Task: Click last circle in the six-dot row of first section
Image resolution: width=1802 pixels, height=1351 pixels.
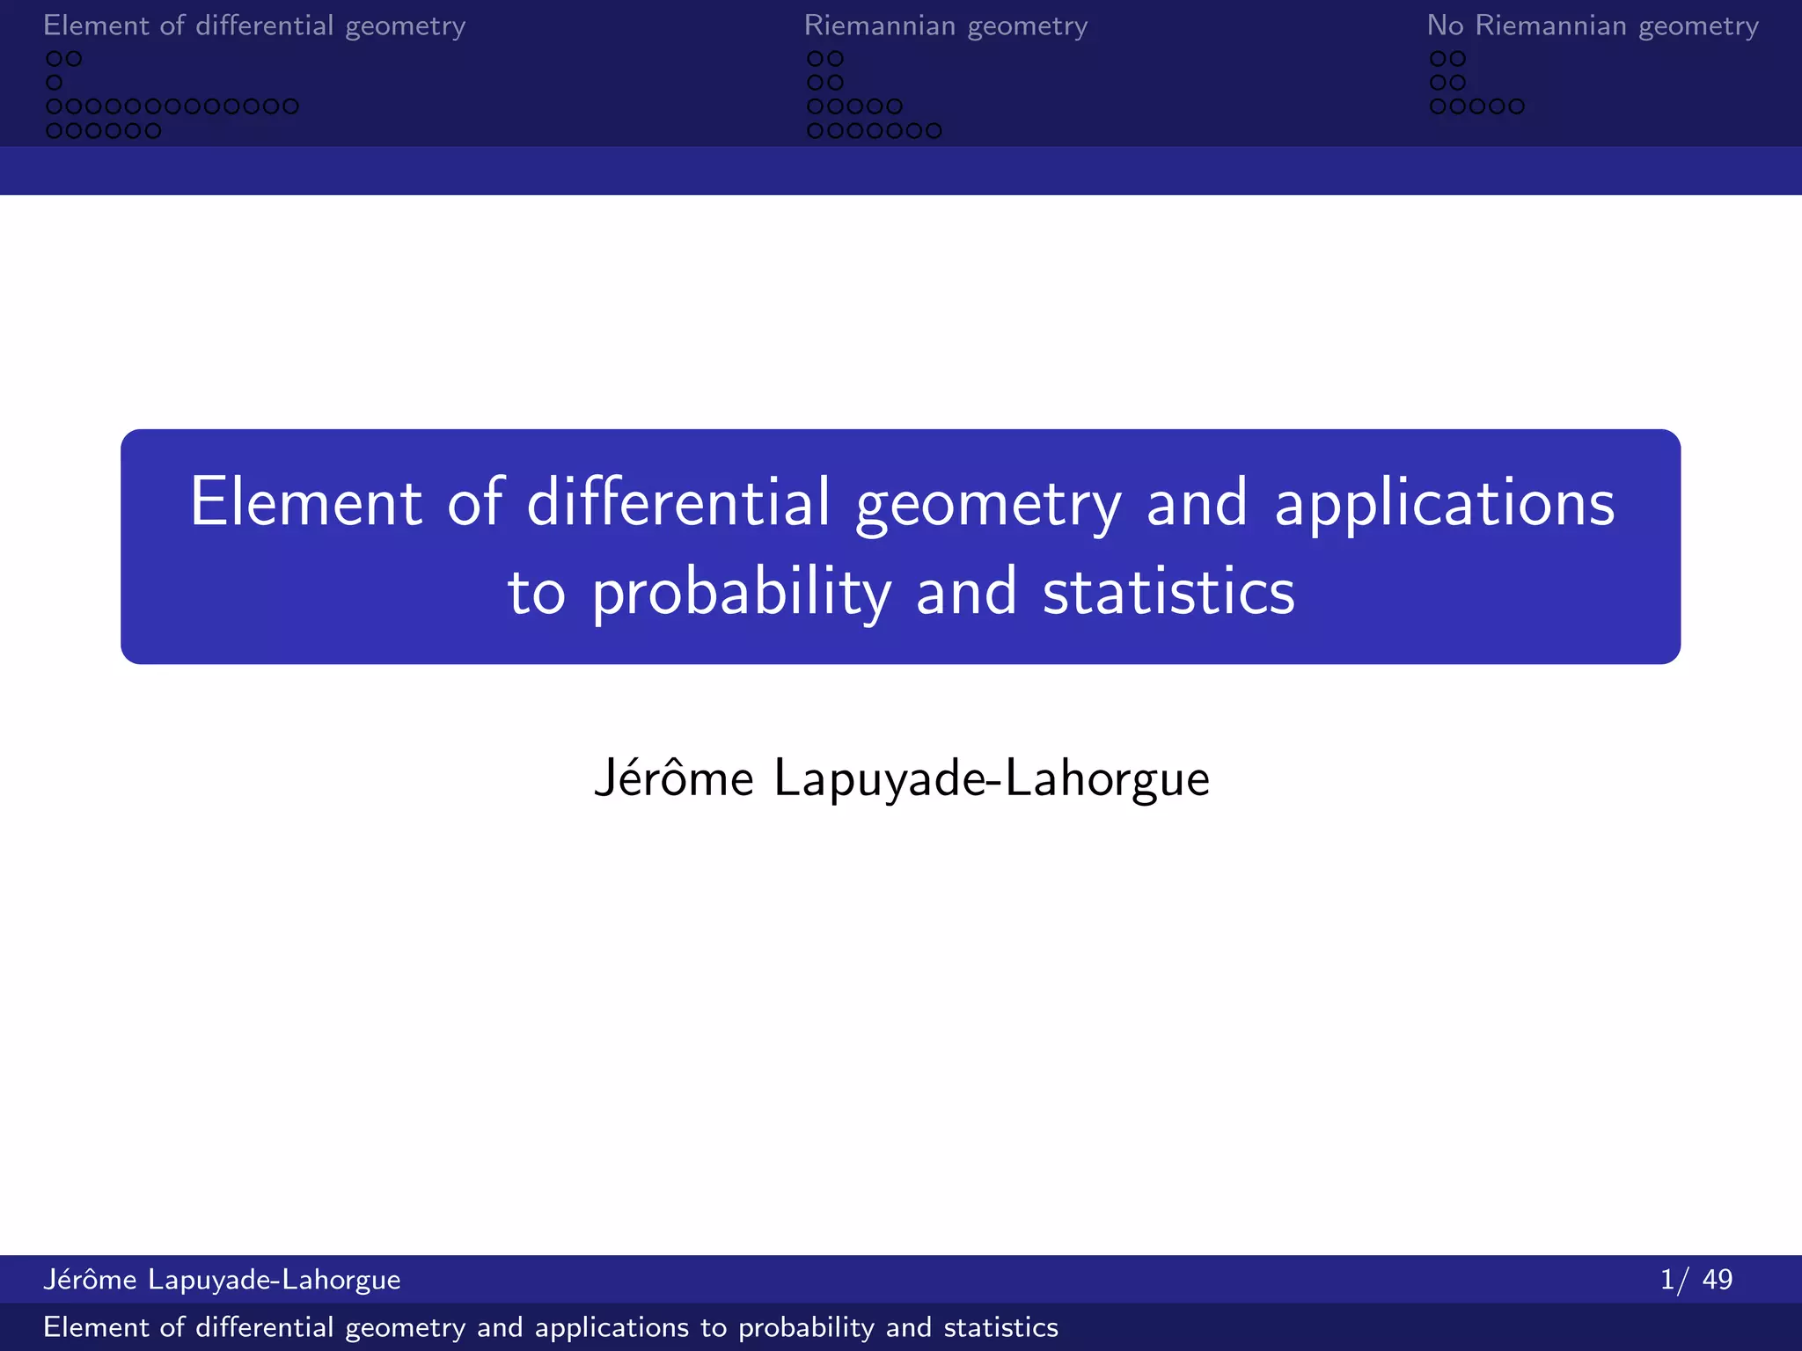Action: coord(153,131)
